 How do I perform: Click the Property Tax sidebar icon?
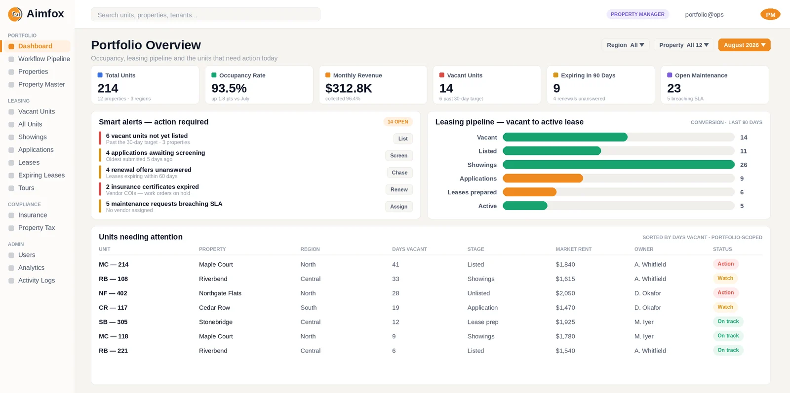pos(11,228)
